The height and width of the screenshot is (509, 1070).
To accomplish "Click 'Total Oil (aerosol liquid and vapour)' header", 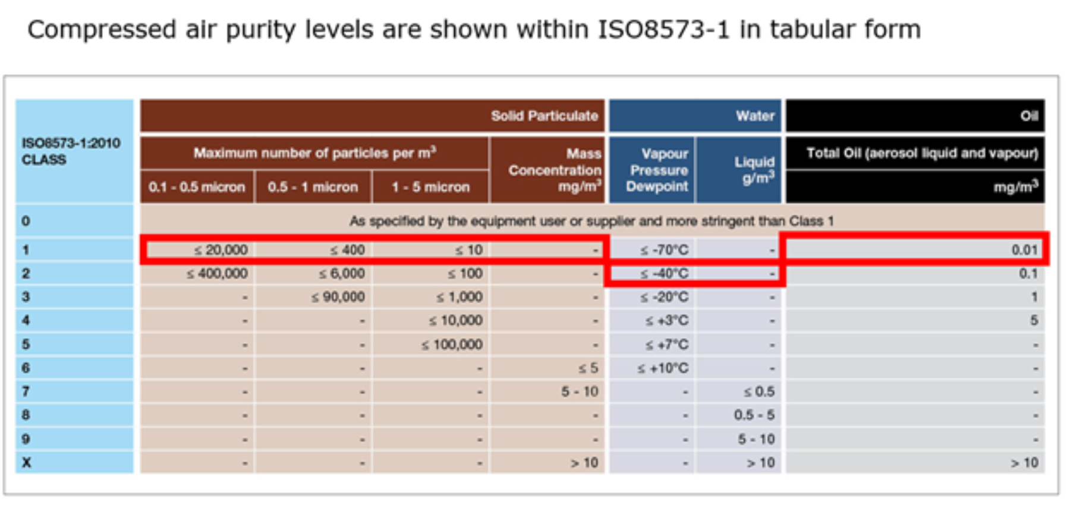I will coord(915,153).
